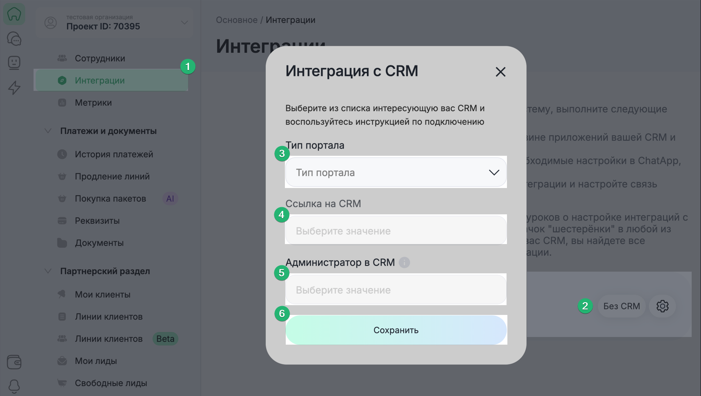Open the chat bubble icon in sidebar
Image resolution: width=701 pixels, height=396 pixels.
(x=14, y=39)
